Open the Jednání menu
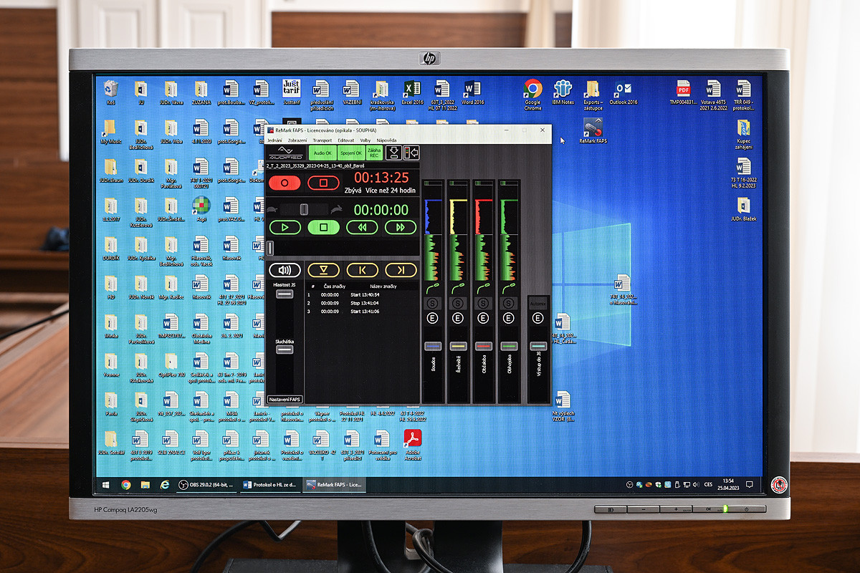 point(274,140)
